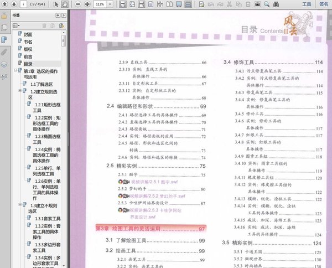The width and height of the screenshot is (332, 268).
Task: Open the 书名 bookmark
Action: [28, 42]
